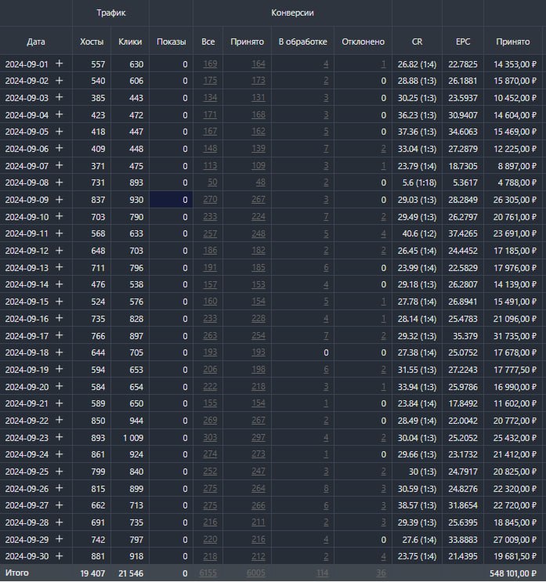This screenshot has height=582, width=546.
Task: Open in-processing link 8 for 2024-09-26
Action: pyautogui.click(x=326, y=489)
